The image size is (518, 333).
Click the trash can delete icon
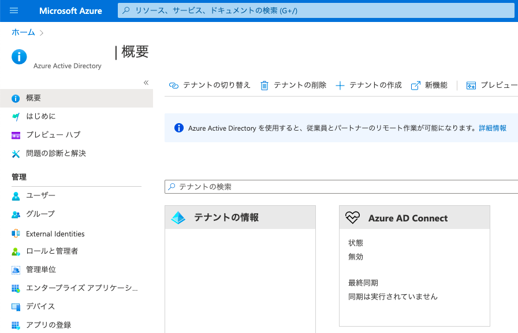(264, 86)
